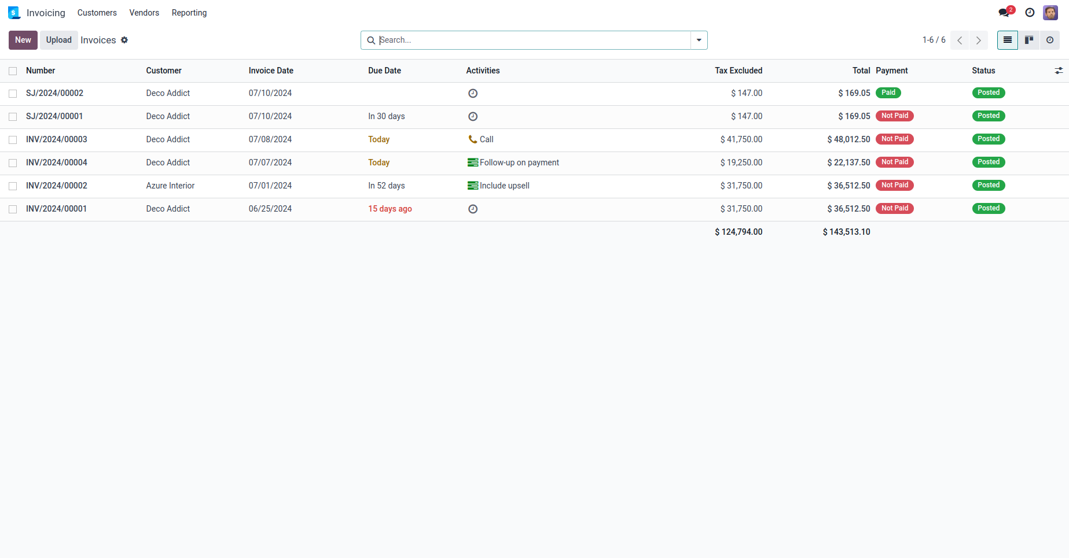Click Not Paid badge on INV/2024/00002
The width and height of the screenshot is (1069, 558).
pyautogui.click(x=895, y=185)
